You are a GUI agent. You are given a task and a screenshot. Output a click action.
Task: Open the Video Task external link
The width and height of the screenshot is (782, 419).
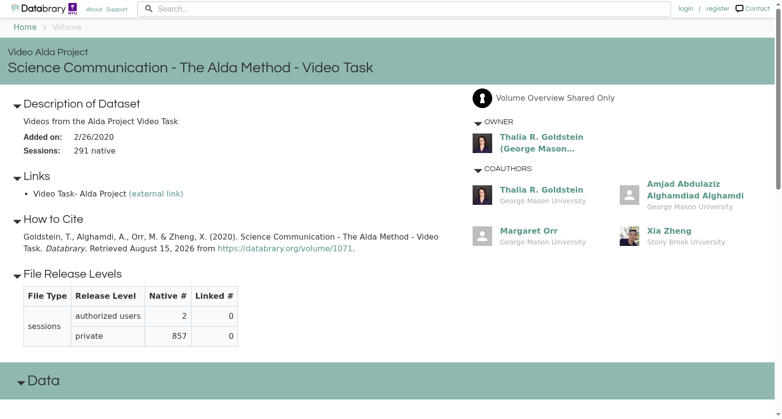tap(156, 194)
